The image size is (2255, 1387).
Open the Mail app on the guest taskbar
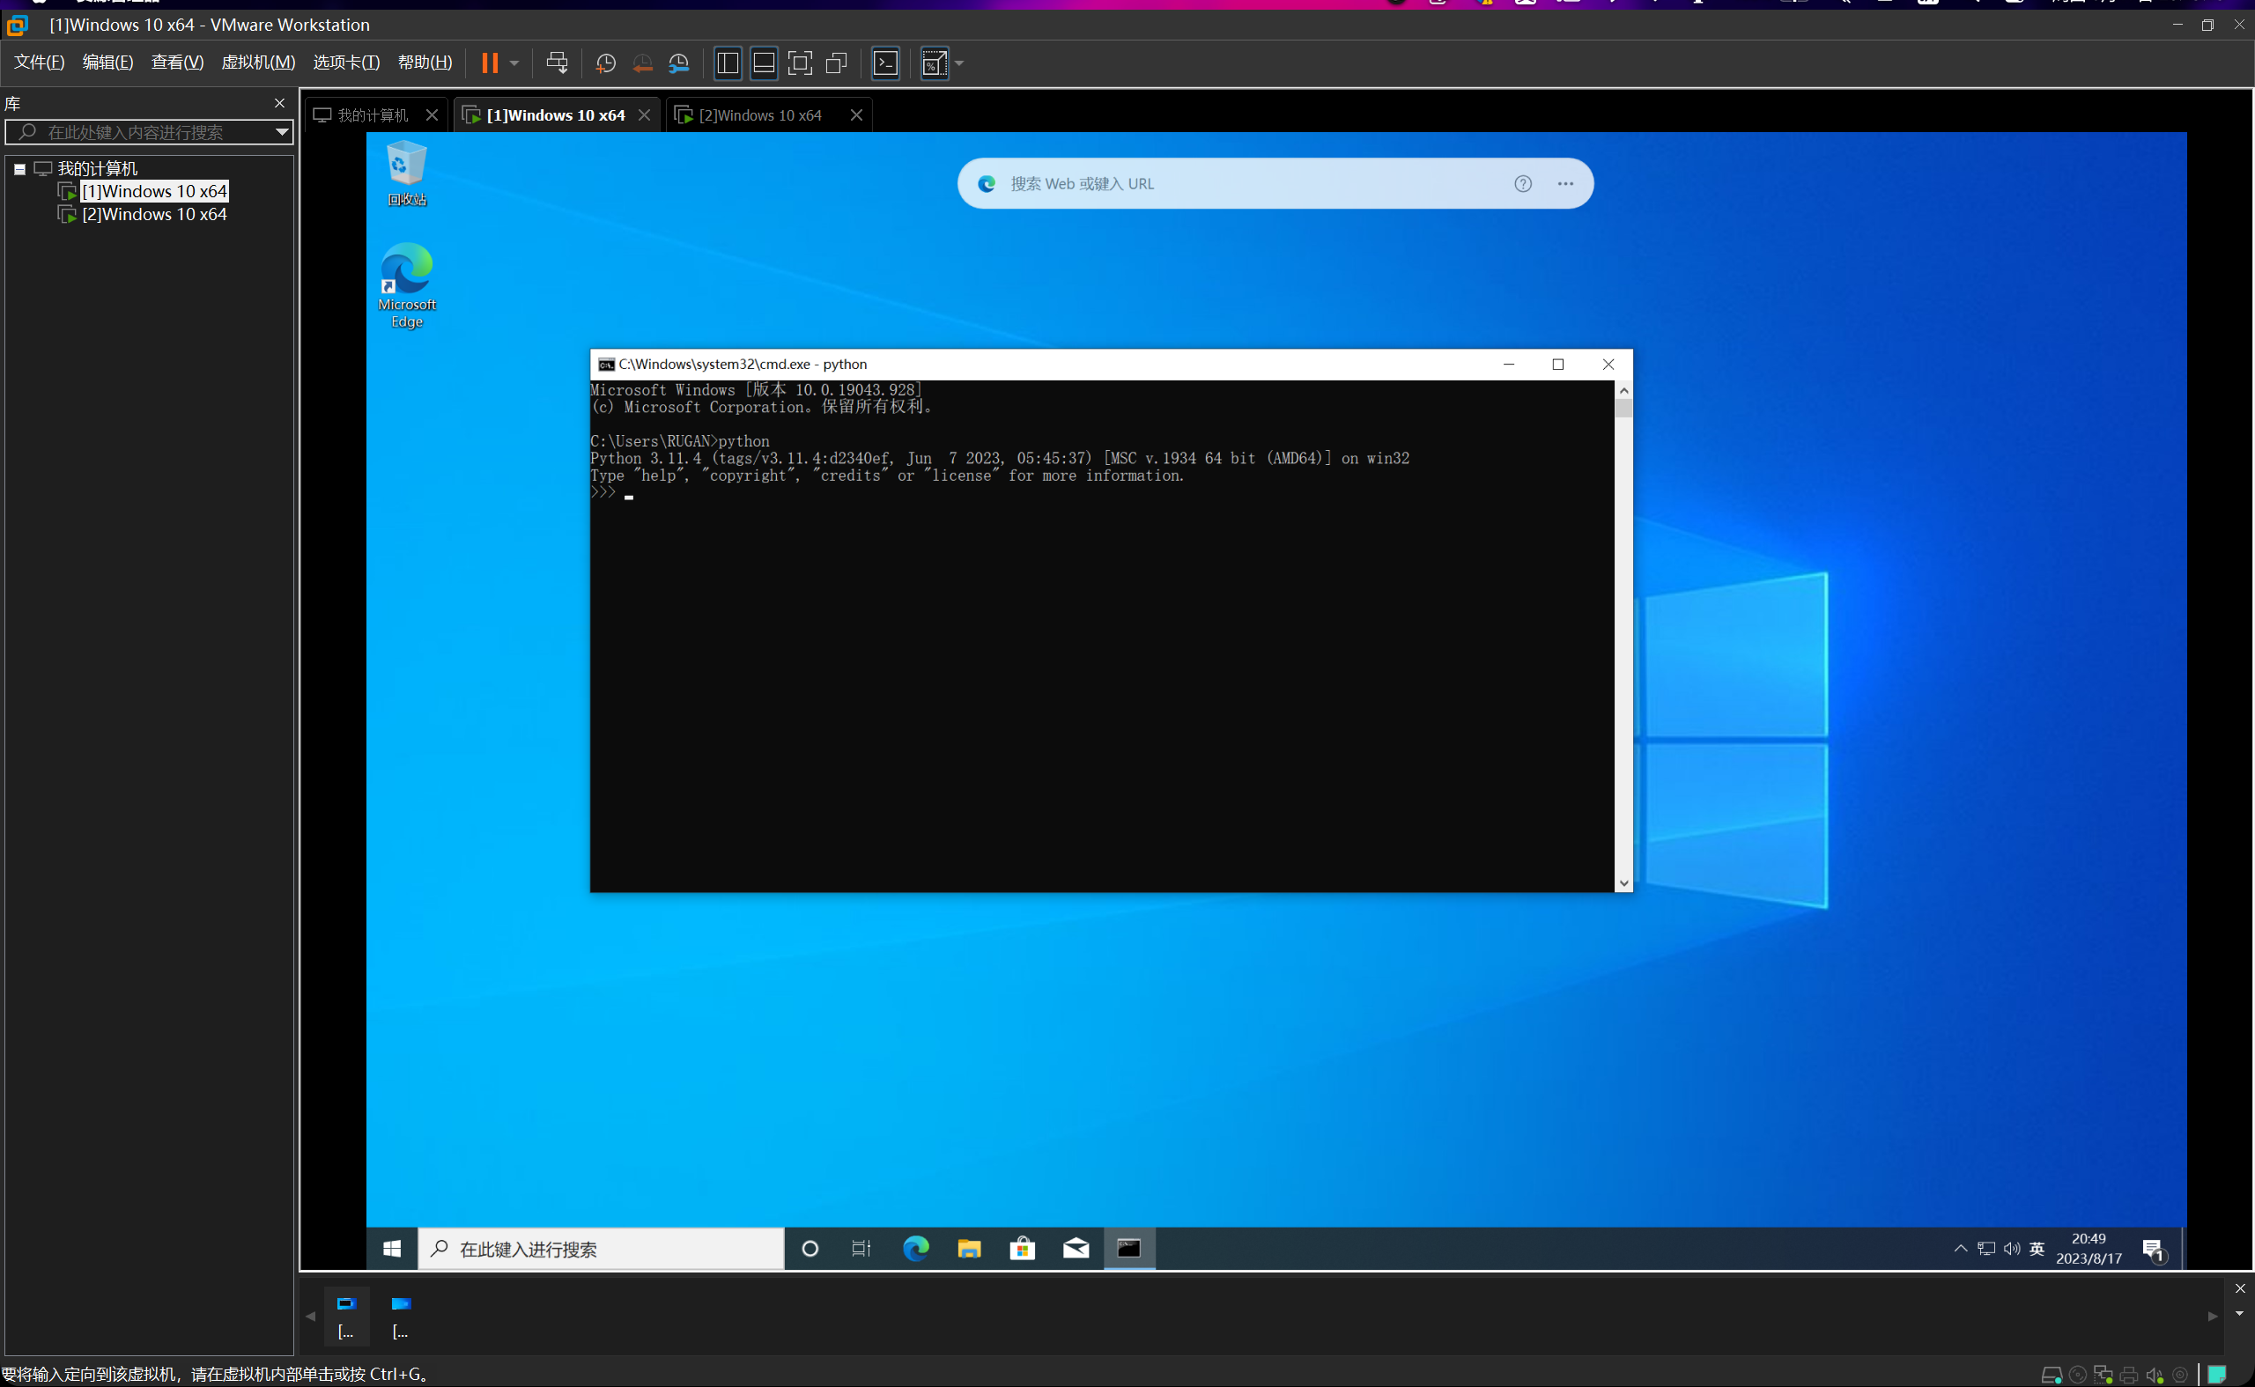tap(1076, 1249)
